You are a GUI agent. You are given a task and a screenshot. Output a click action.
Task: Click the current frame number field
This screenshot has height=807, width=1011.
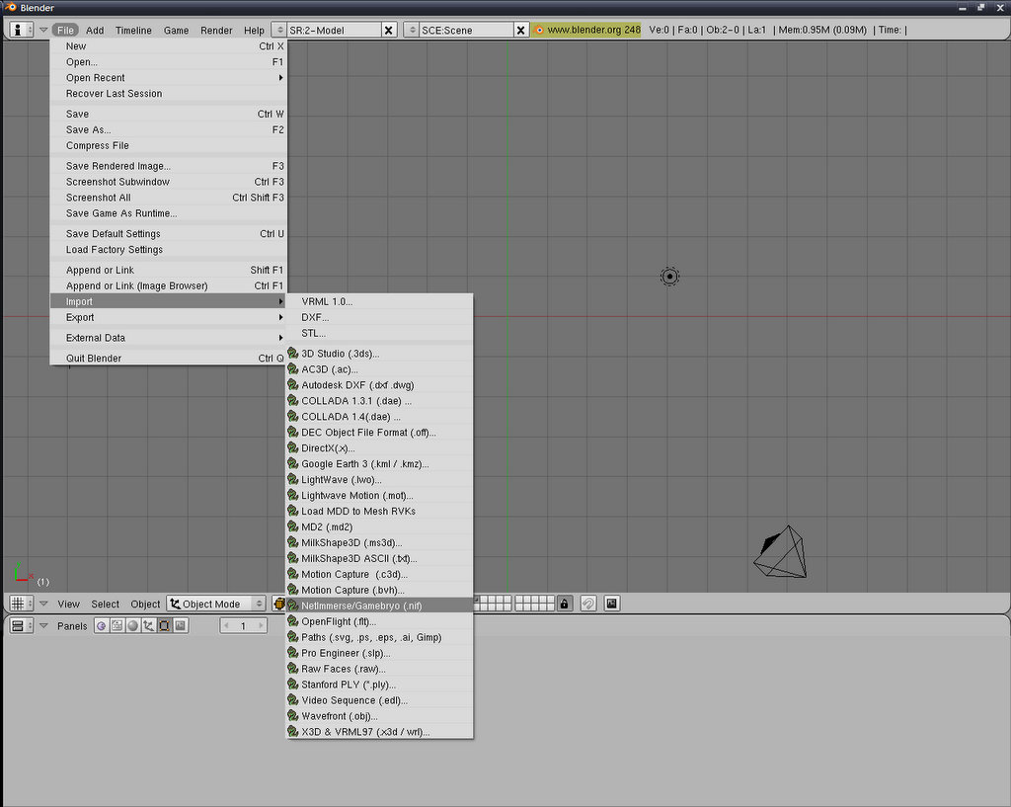point(243,626)
